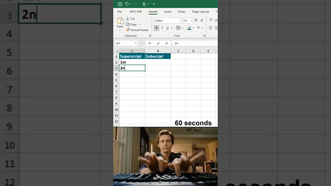Switch to the WPS PDF tab

click(136, 12)
